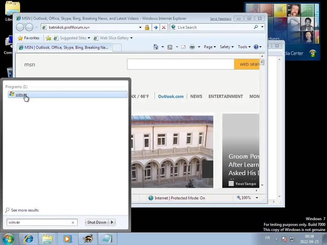
Task: Click the Read Mail icon
Action: click(183, 47)
